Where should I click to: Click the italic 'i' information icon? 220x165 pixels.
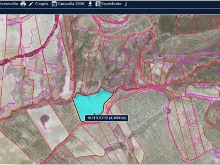pos(126,4)
